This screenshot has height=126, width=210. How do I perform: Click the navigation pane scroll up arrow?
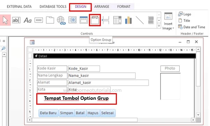pos(4,54)
